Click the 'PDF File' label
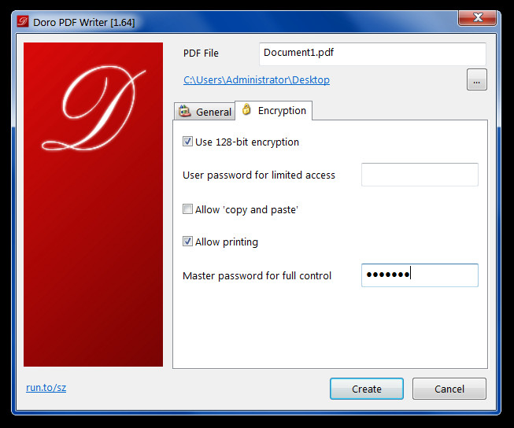 click(x=201, y=53)
